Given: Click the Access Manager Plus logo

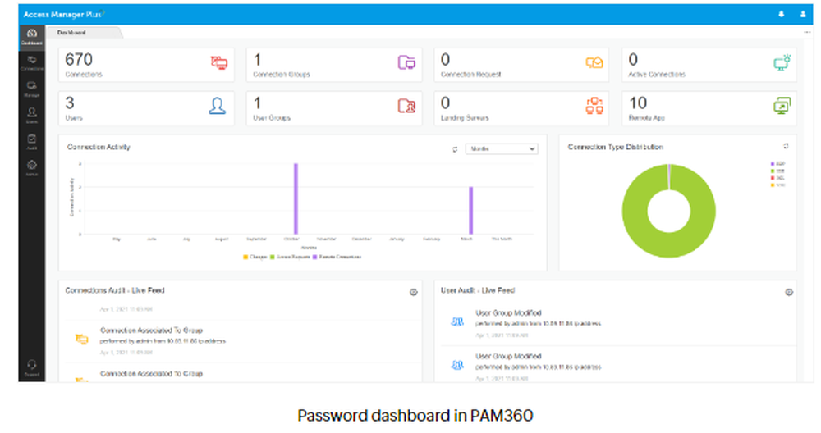Looking at the screenshot, I should point(63,15).
